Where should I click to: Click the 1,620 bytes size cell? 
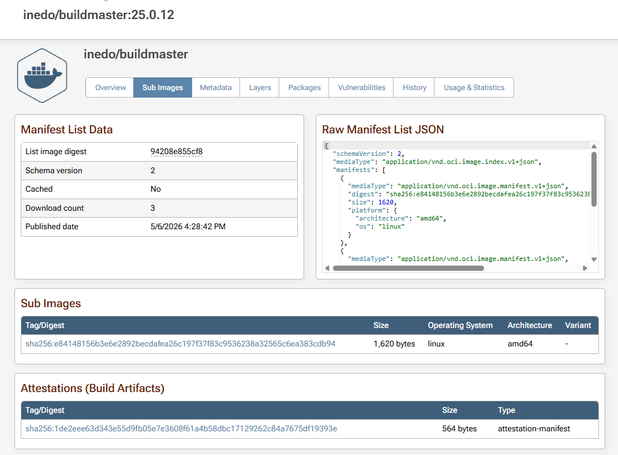[x=394, y=344]
